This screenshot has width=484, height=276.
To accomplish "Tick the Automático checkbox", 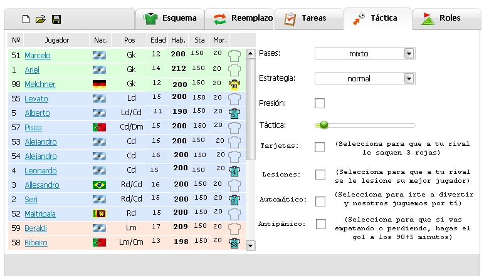I will pos(320,202).
